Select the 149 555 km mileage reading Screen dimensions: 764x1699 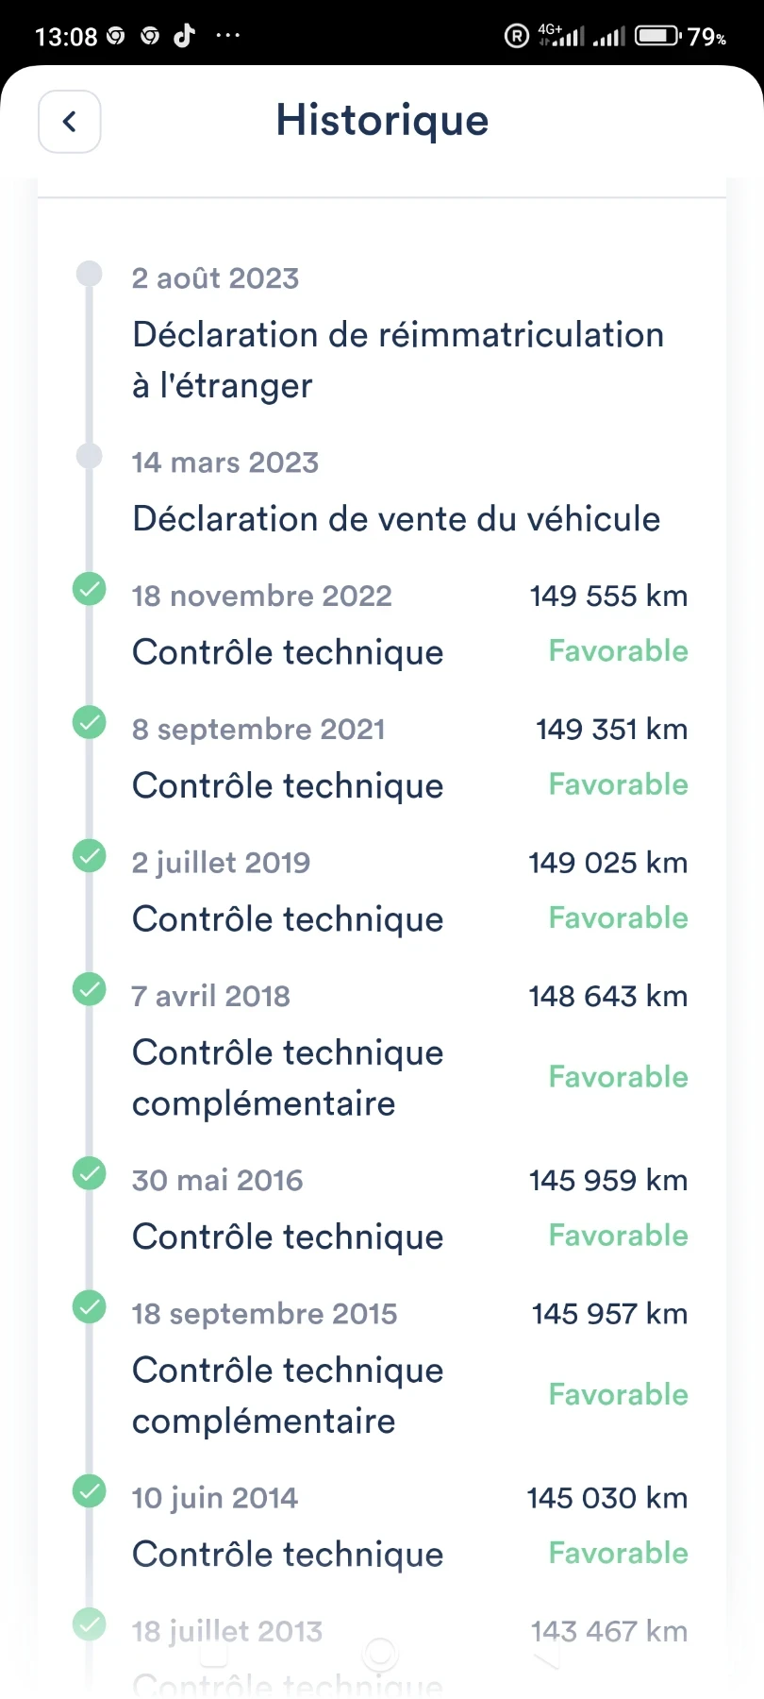[x=608, y=596]
